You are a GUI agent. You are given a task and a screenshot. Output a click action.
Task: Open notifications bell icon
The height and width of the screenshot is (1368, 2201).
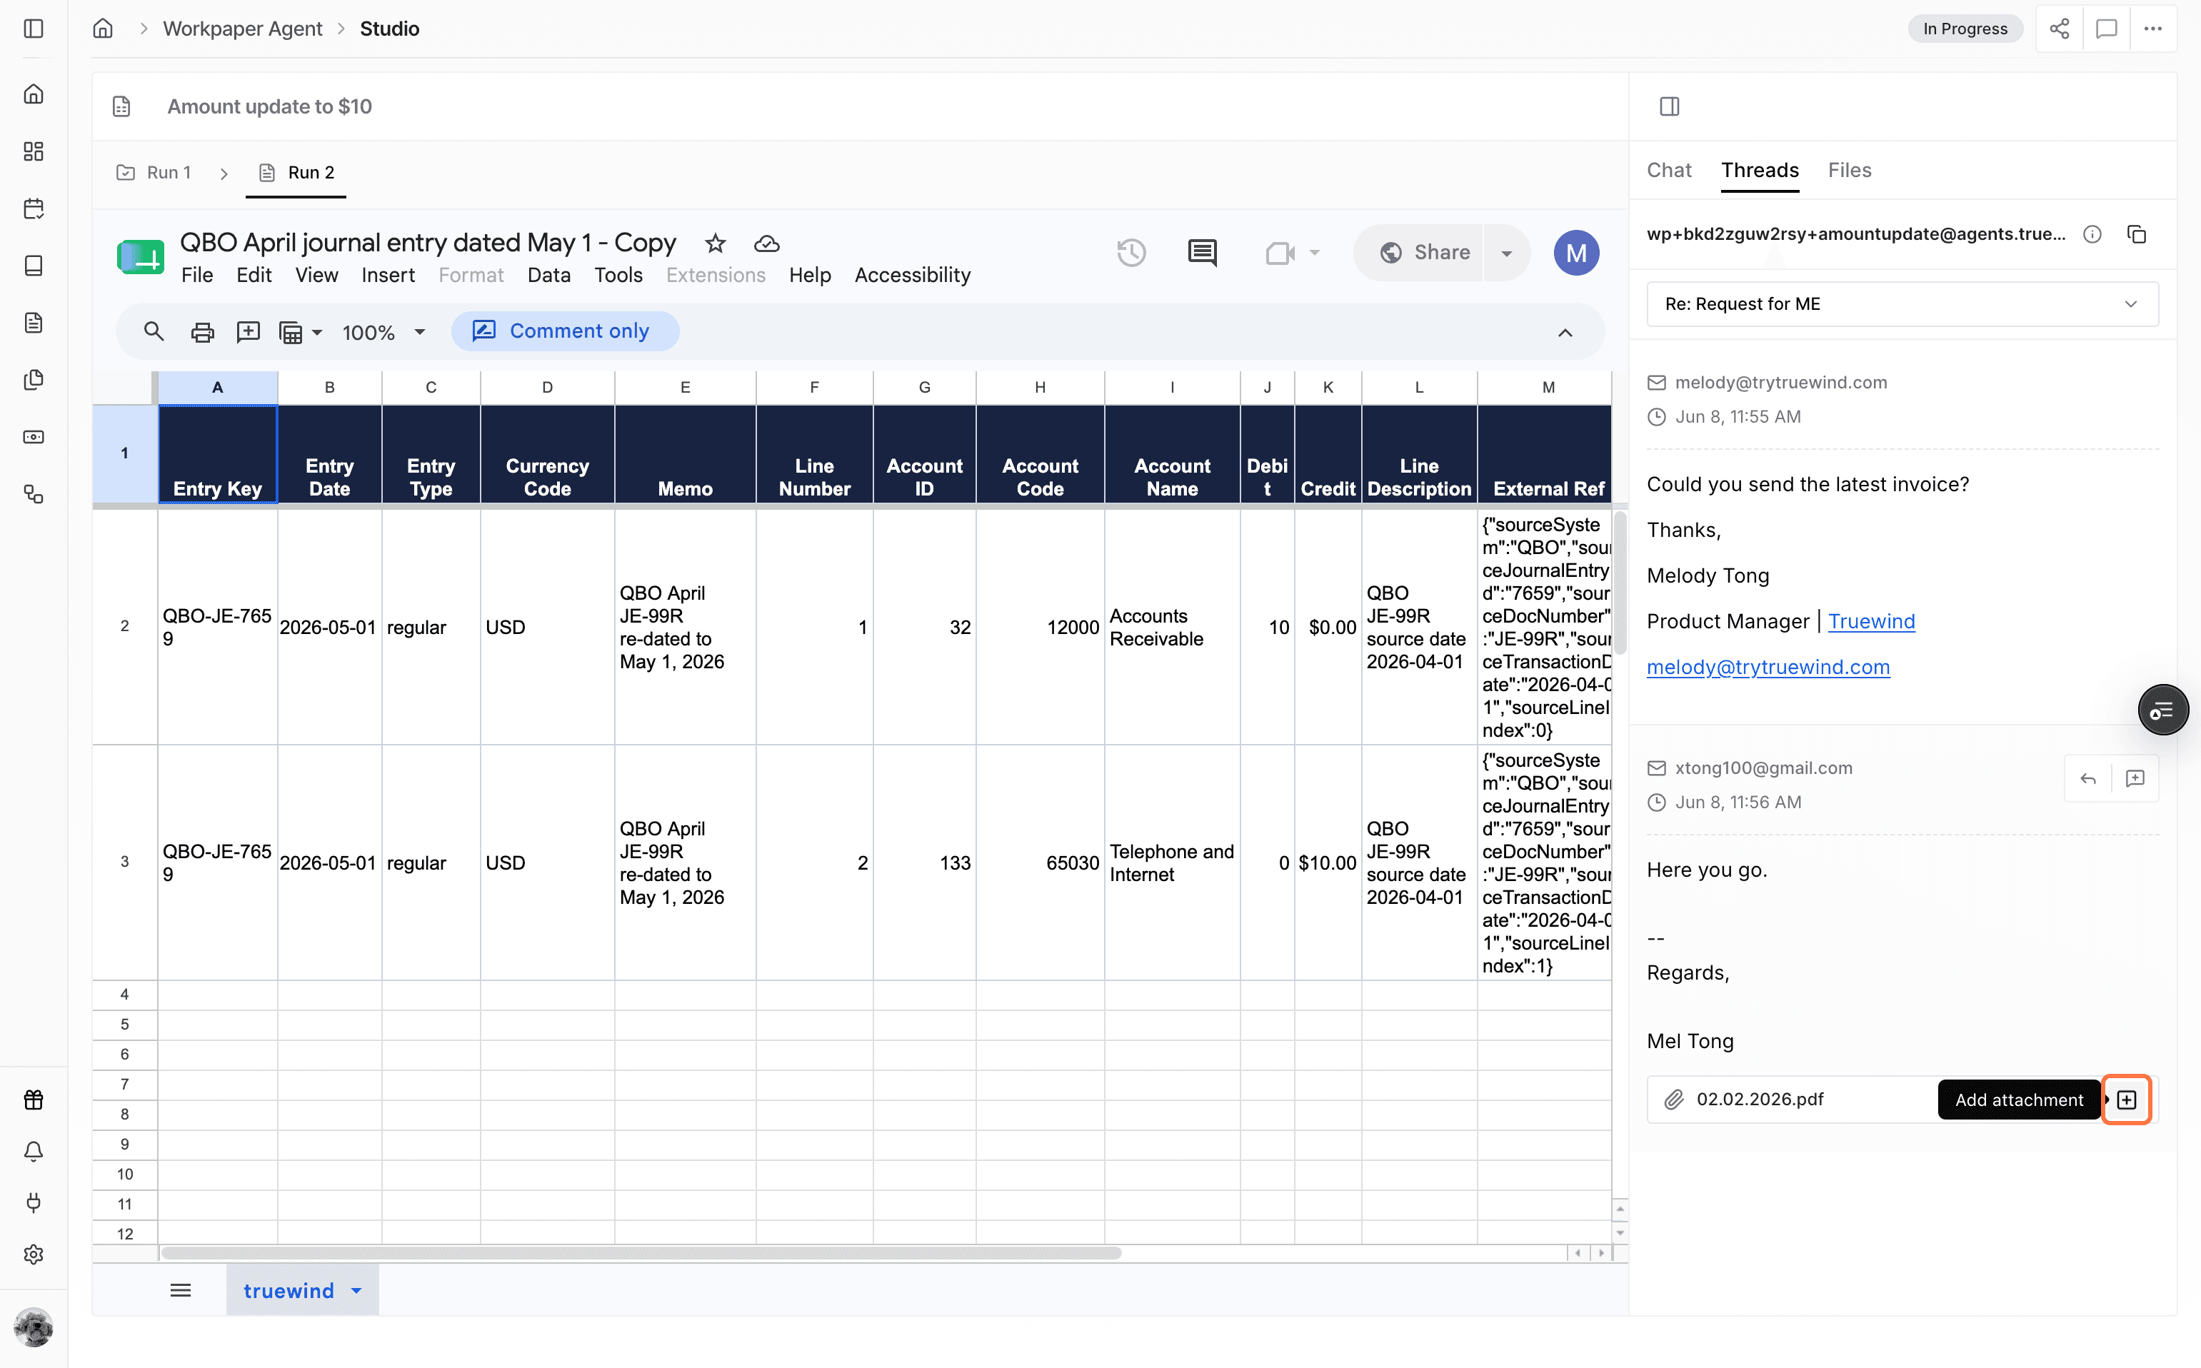[x=34, y=1152]
